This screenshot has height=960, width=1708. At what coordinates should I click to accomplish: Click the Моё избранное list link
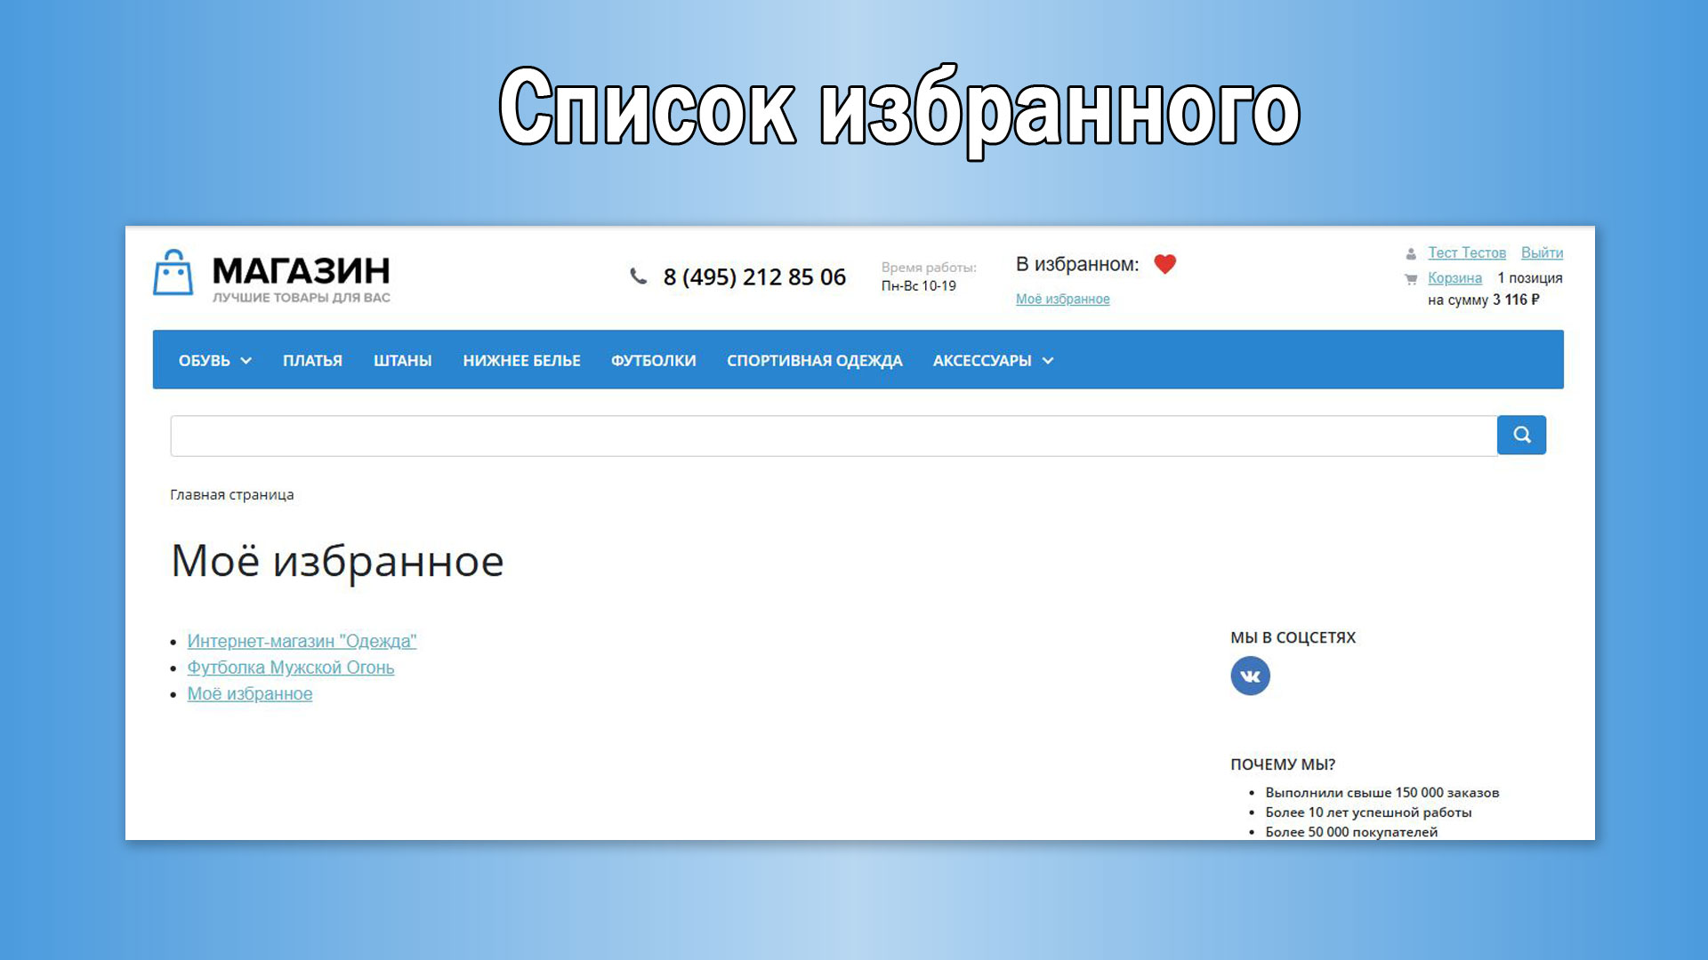click(249, 694)
